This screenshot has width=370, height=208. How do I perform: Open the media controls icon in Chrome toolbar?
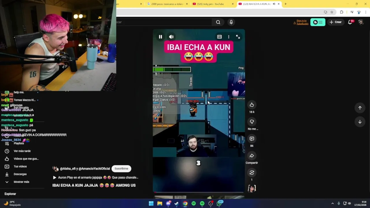352,12
